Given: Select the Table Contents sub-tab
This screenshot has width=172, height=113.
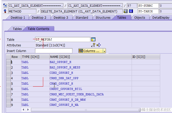Looking at the screenshot, I should click(38, 29).
